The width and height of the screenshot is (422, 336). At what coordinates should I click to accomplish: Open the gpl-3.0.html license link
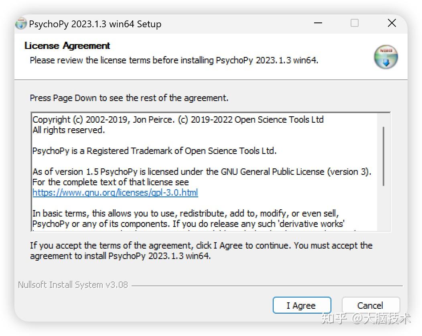tap(115, 192)
